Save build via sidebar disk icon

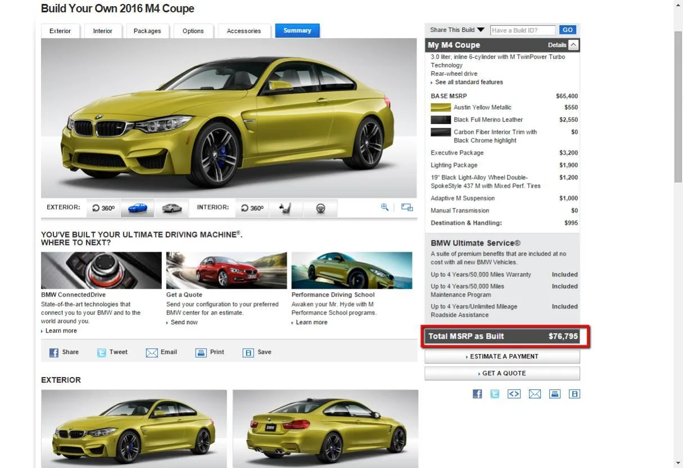pos(575,394)
